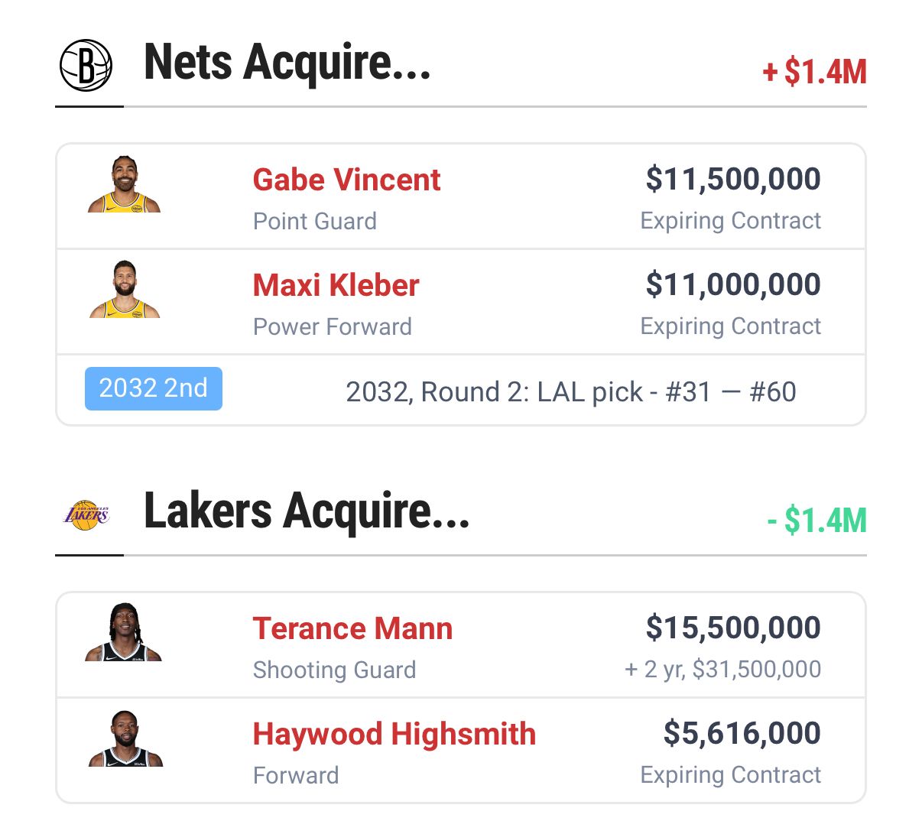
Task: Click the Lakers Acquire heading
Action: click(306, 511)
